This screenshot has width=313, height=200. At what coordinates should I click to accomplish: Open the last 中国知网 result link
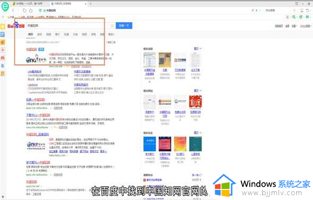(x=31, y=182)
